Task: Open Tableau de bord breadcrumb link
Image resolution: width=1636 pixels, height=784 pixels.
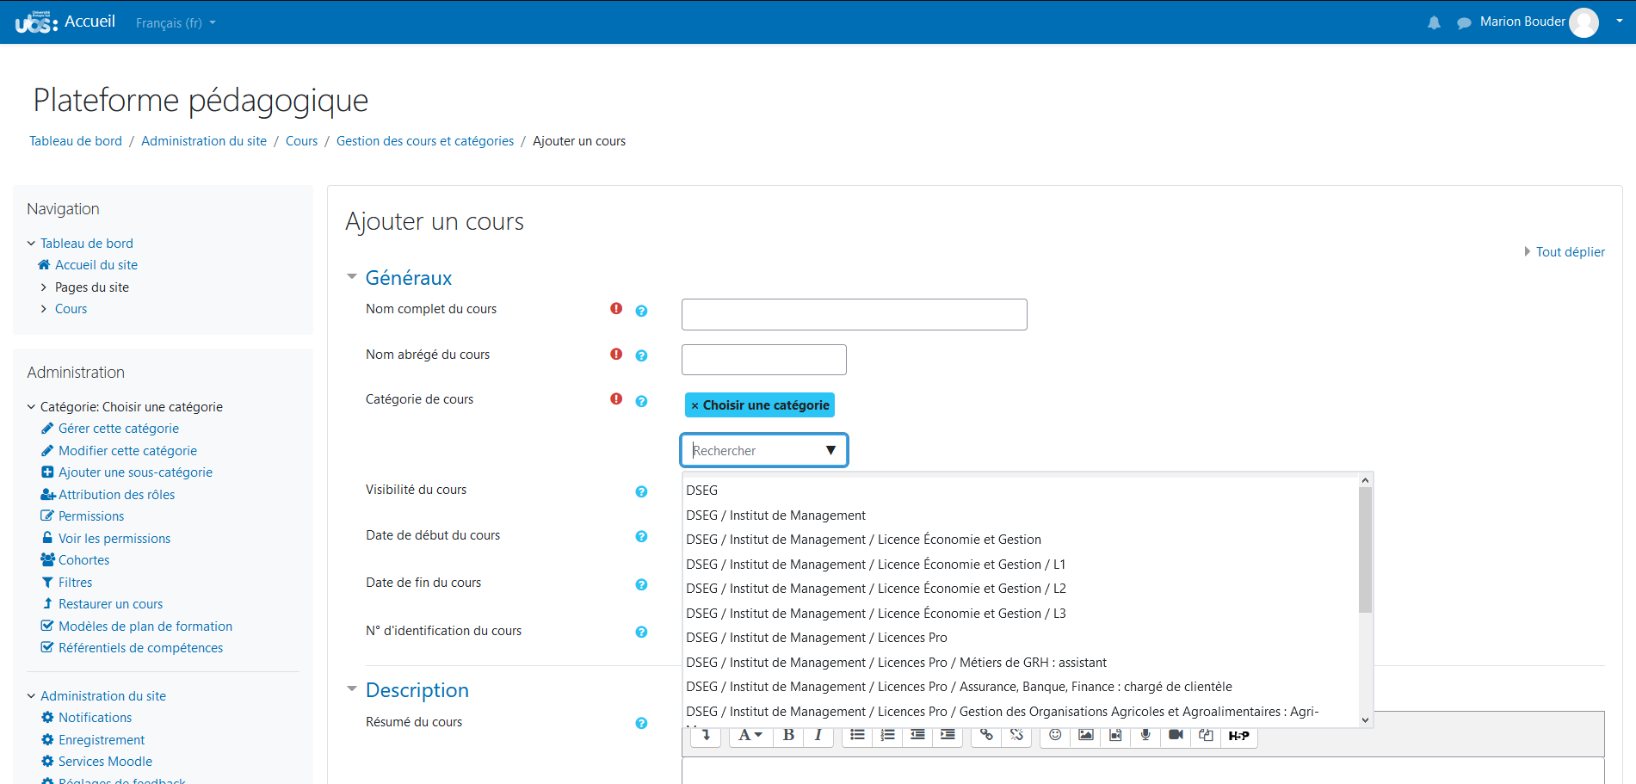Action: 76,141
